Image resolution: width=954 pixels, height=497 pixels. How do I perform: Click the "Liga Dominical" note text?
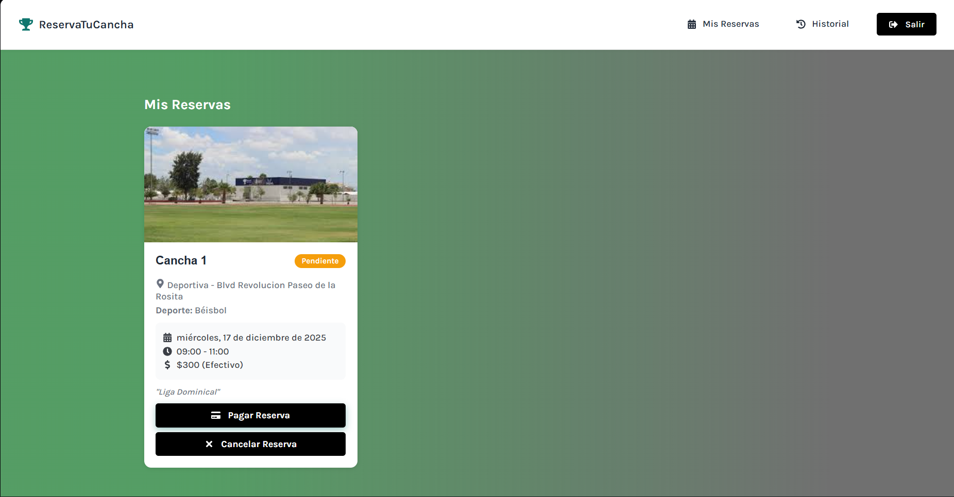pyautogui.click(x=188, y=392)
